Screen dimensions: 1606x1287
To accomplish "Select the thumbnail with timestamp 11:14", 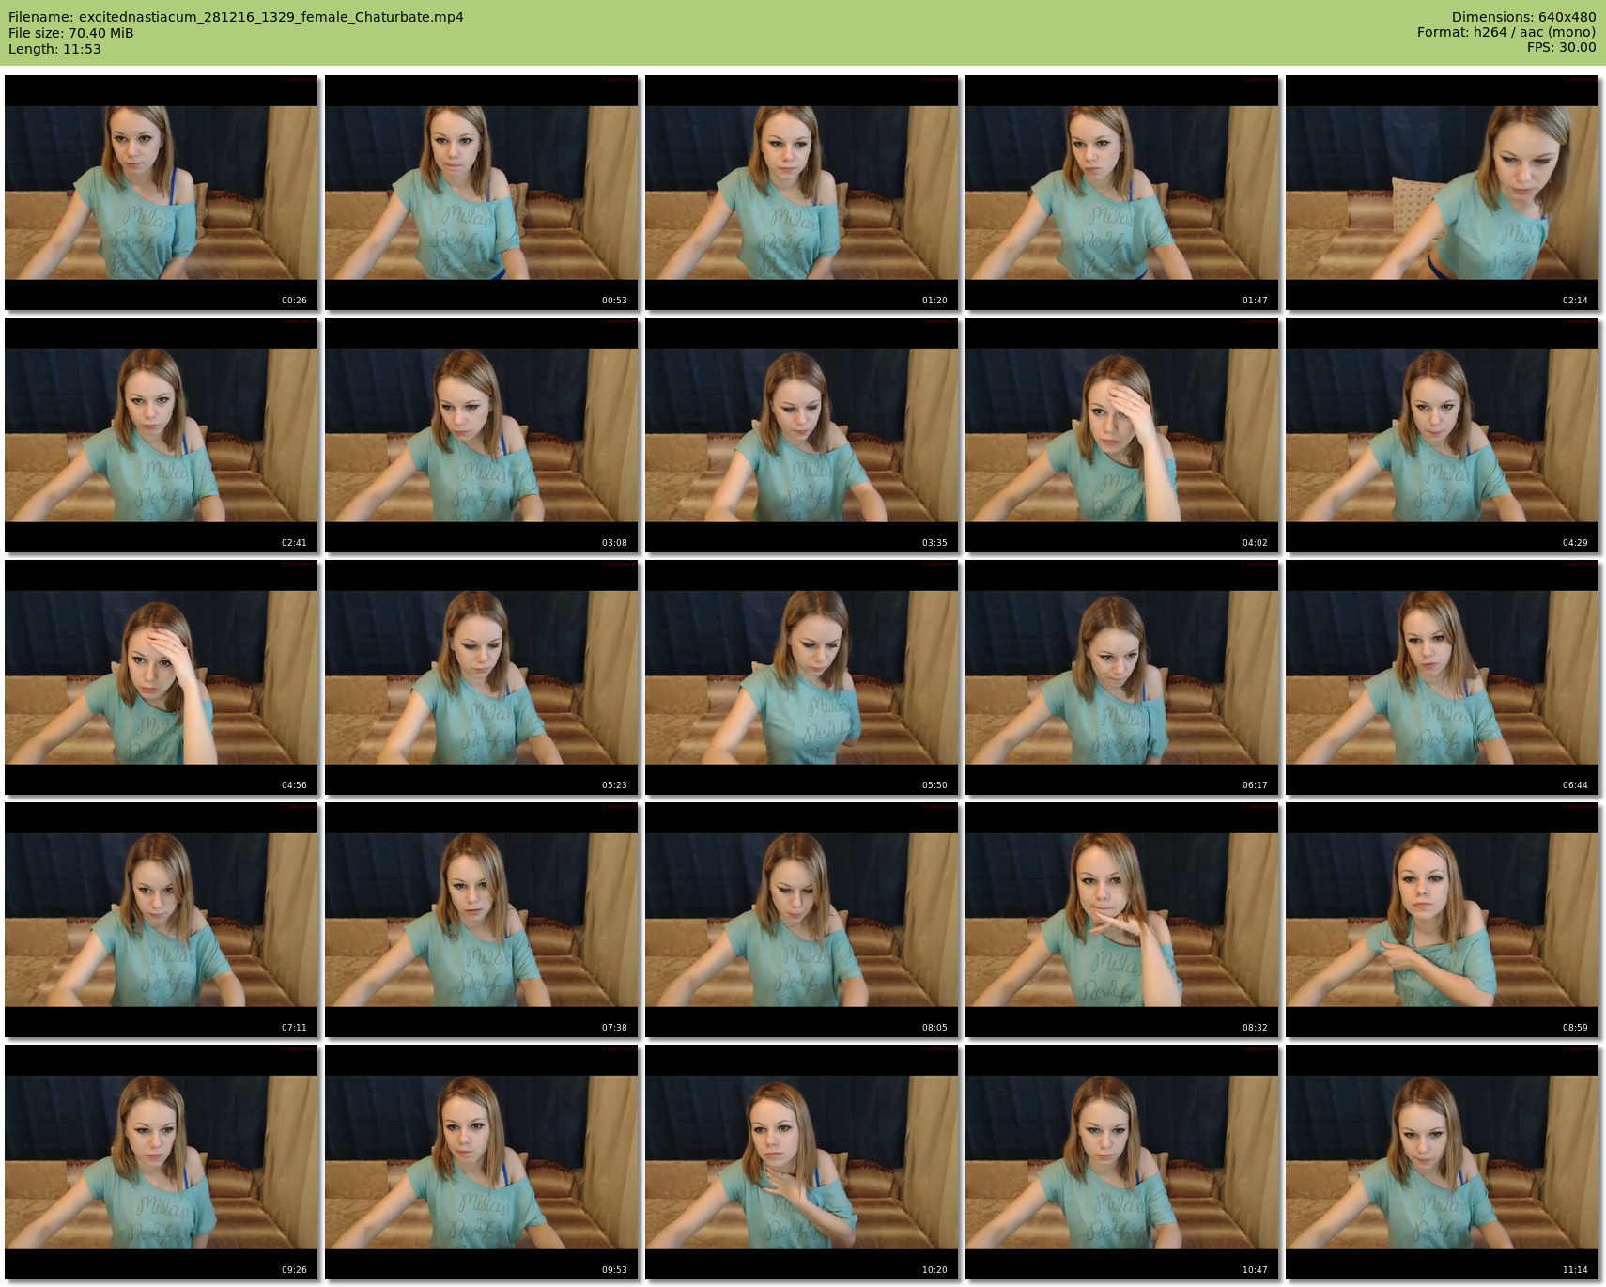I will click(x=1443, y=1162).
